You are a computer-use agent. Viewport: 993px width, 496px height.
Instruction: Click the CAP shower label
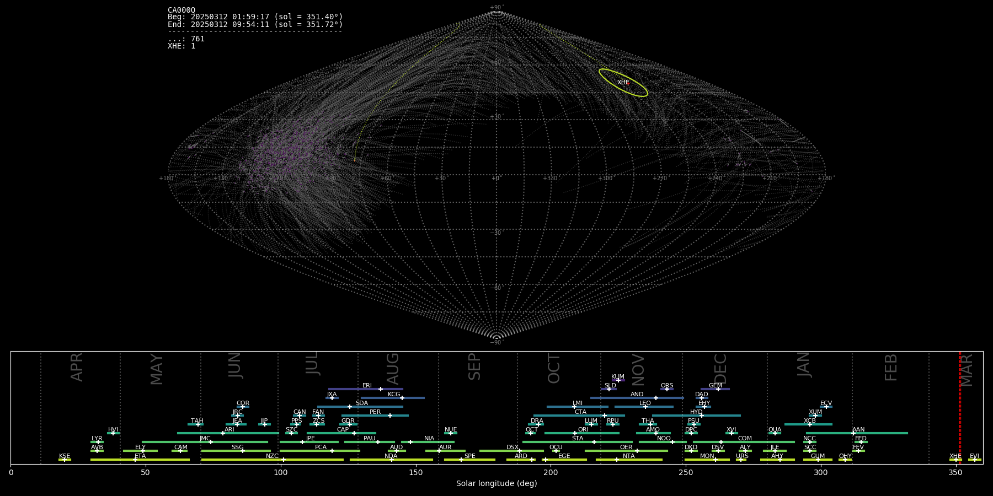[343, 430]
